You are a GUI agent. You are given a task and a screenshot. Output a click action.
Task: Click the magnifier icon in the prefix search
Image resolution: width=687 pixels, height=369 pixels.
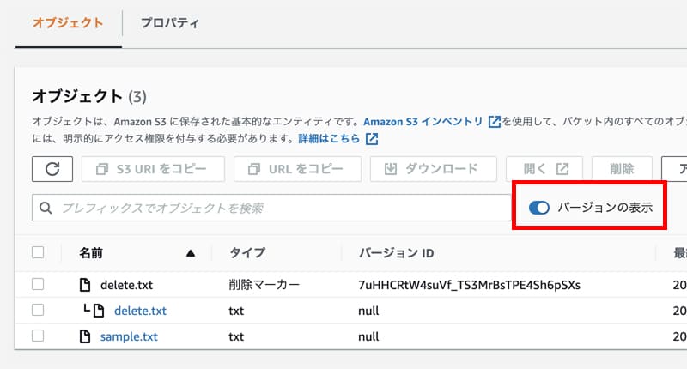coord(46,208)
